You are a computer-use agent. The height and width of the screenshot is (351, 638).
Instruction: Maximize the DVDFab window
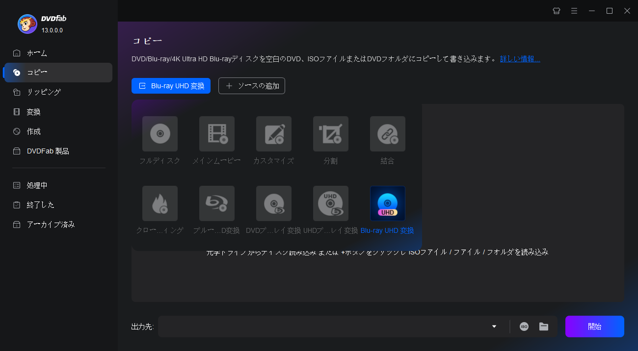tap(610, 11)
